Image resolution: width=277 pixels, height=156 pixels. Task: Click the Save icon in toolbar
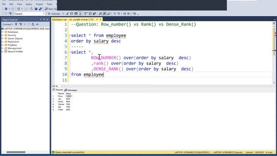(x=36, y=9)
